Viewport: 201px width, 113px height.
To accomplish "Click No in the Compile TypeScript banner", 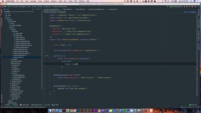I will click(x=187, y=12).
